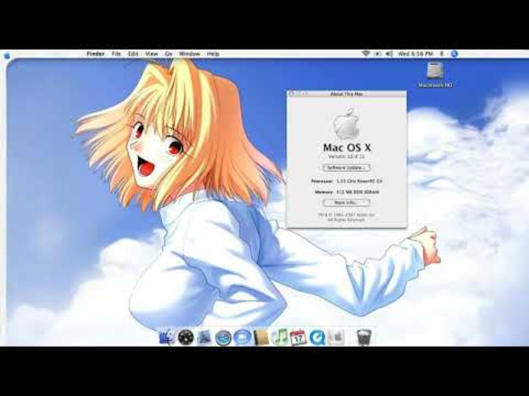
Task: Click the menu bar clock
Action: tap(415, 54)
